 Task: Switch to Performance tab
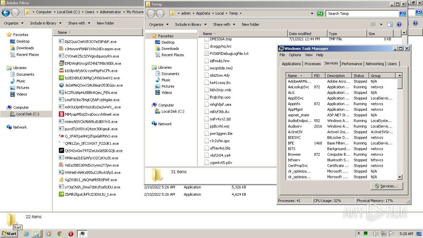pyautogui.click(x=352, y=64)
